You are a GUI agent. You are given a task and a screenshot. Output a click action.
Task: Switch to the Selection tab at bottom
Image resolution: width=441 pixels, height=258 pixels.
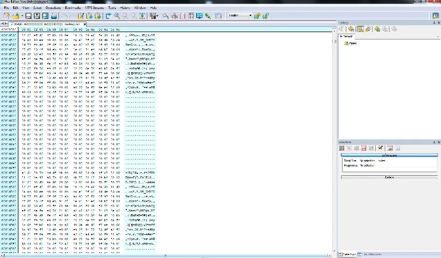[348, 254]
